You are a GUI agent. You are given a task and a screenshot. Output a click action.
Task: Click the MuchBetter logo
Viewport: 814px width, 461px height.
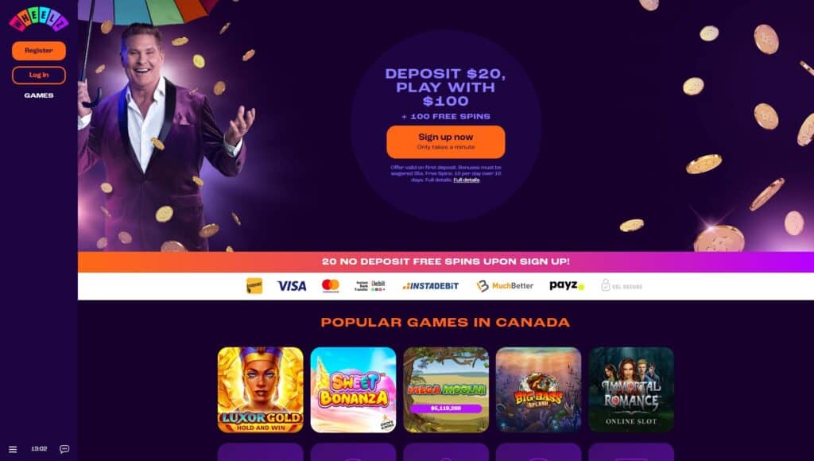coord(505,285)
